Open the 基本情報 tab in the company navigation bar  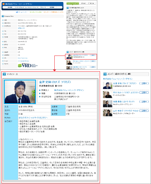(10, 7)
